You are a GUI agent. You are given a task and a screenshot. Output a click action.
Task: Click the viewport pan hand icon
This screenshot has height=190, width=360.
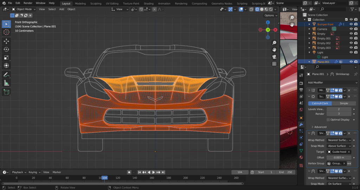[x=274, y=50]
